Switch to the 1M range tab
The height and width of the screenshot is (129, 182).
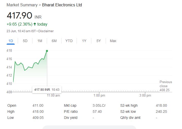[x=40, y=41]
